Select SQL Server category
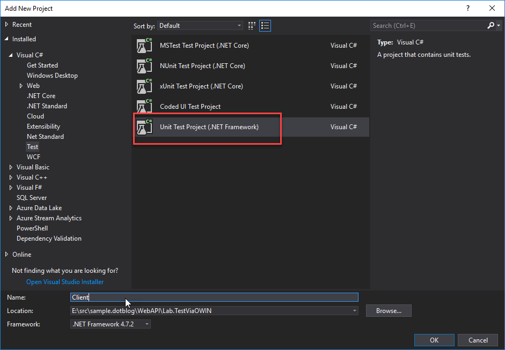This screenshot has height=350, width=505. point(32,198)
